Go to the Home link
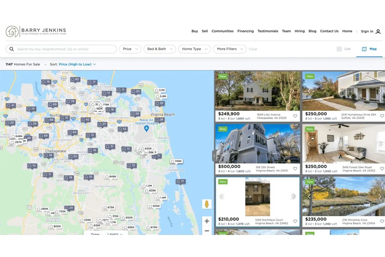Image resolution: width=385 pixels, height=257 pixels. pyautogui.click(x=347, y=31)
